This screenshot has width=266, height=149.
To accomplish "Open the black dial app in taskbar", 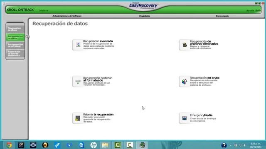I will point(21,145).
